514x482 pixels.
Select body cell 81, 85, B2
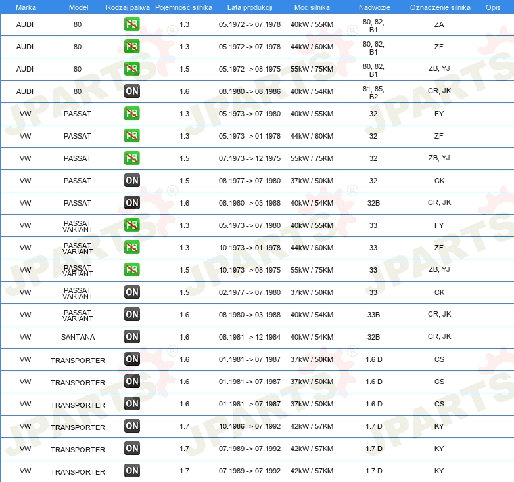pyautogui.click(x=373, y=93)
